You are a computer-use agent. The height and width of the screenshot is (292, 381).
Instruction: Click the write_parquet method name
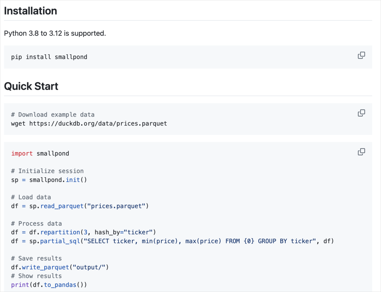click(46, 267)
